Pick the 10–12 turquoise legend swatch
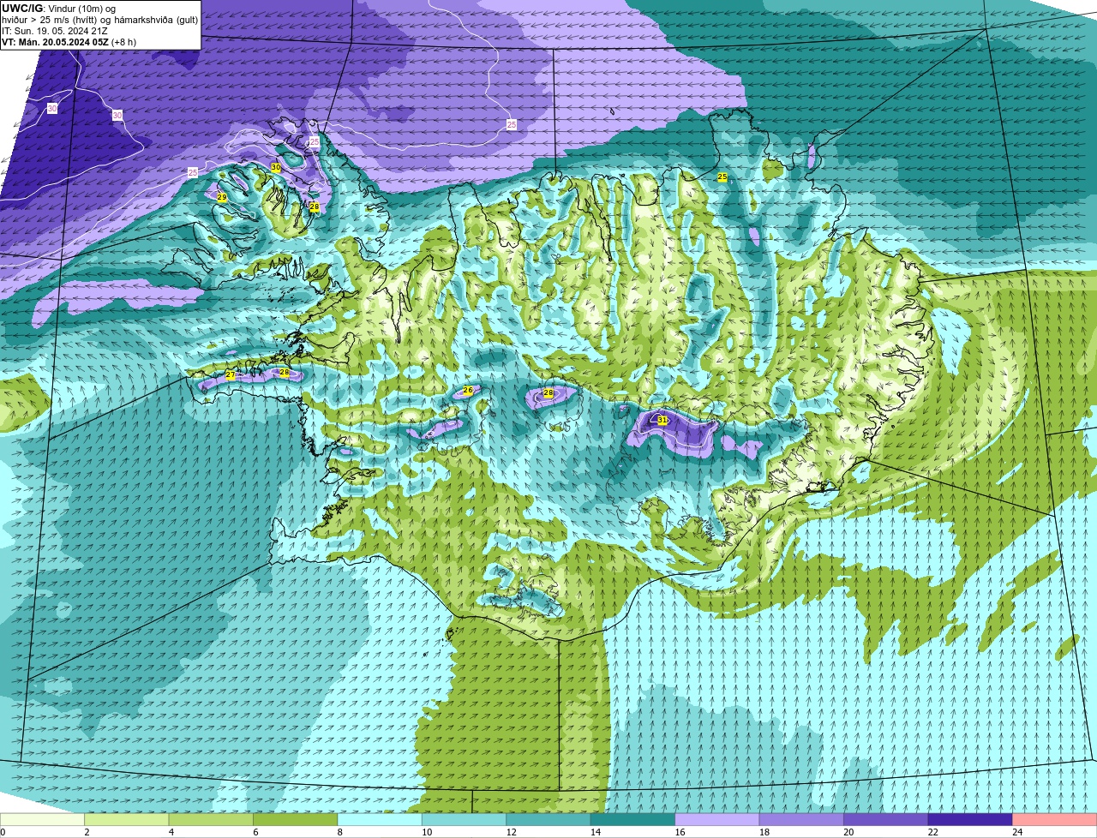The width and height of the screenshot is (1097, 838). [x=465, y=820]
